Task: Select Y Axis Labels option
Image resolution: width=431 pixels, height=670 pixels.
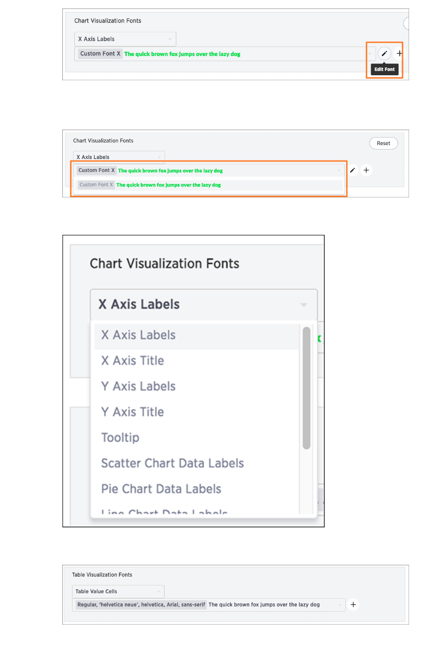Action: [138, 386]
